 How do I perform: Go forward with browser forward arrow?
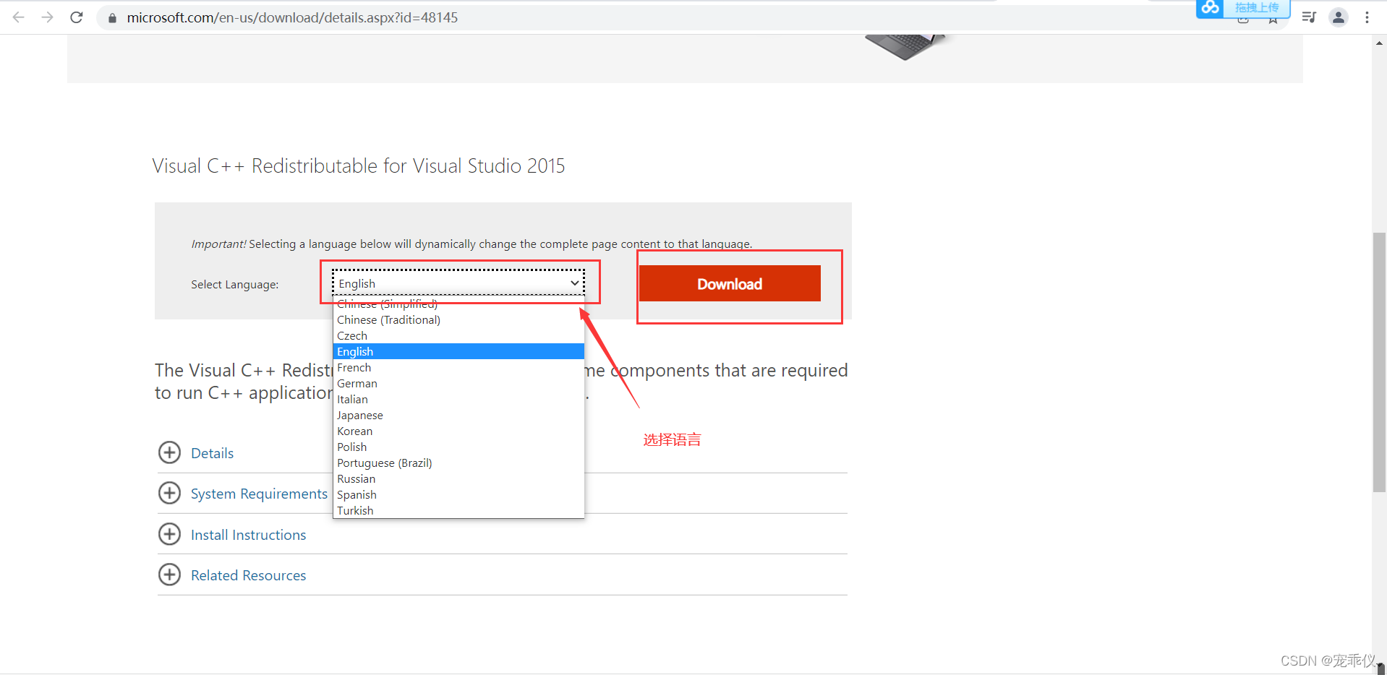[x=48, y=17]
